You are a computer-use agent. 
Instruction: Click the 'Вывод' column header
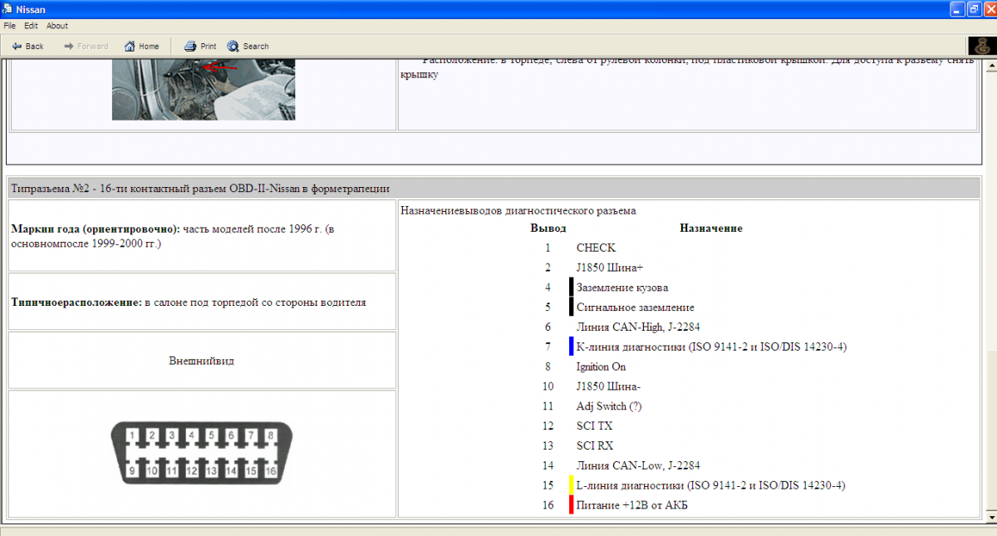(548, 228)
